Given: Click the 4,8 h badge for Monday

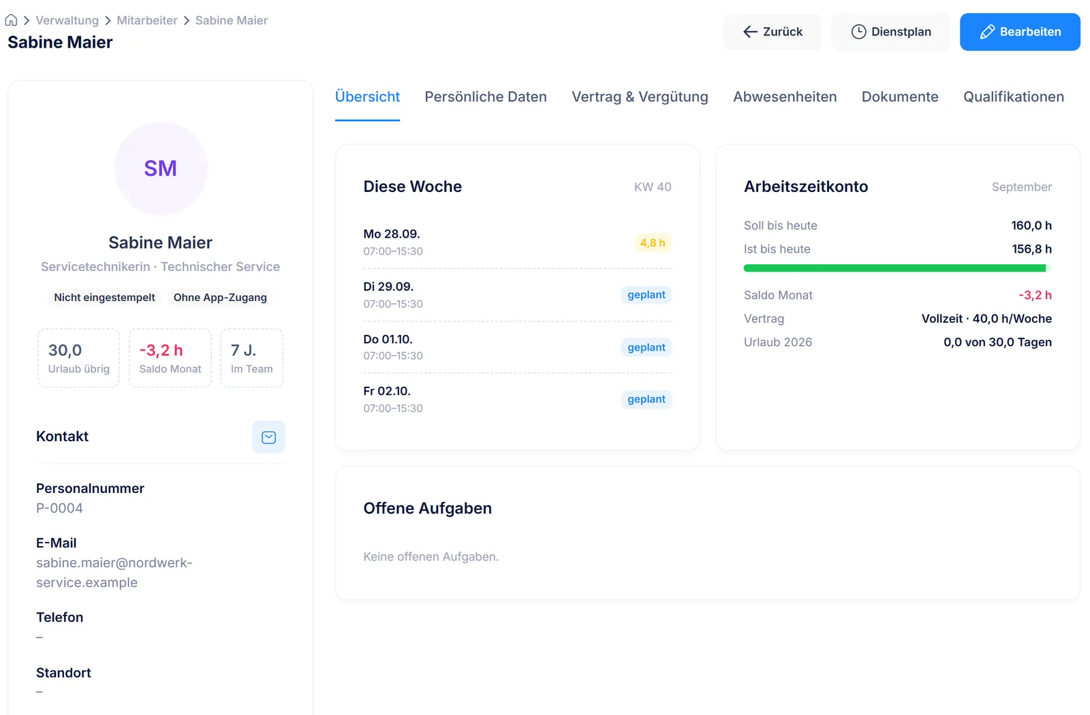Looking at the screenshot, I should coord(653,243).
